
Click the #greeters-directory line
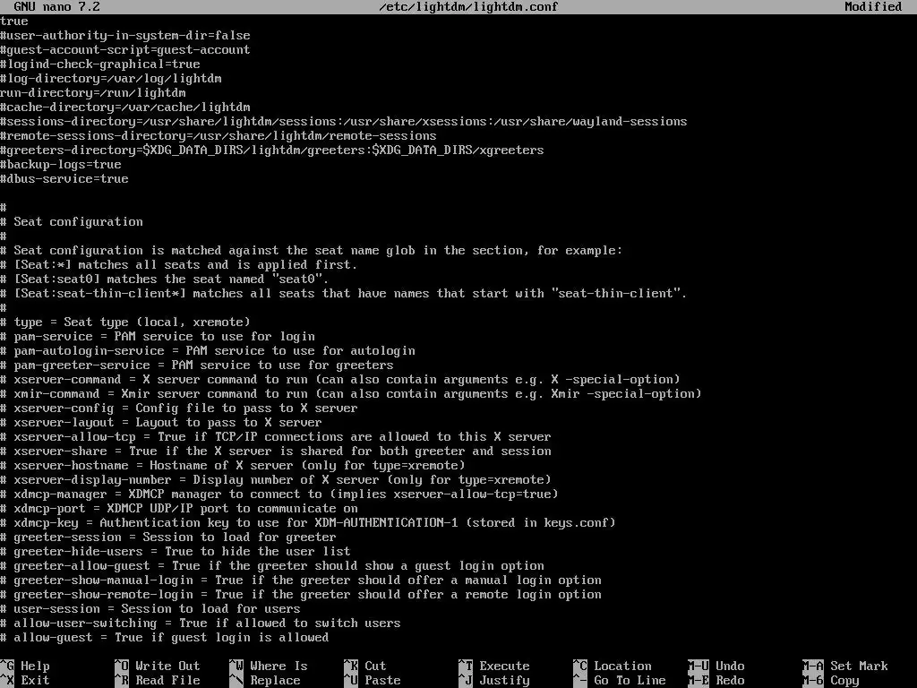pyautogui.click(x=272, y=150)
